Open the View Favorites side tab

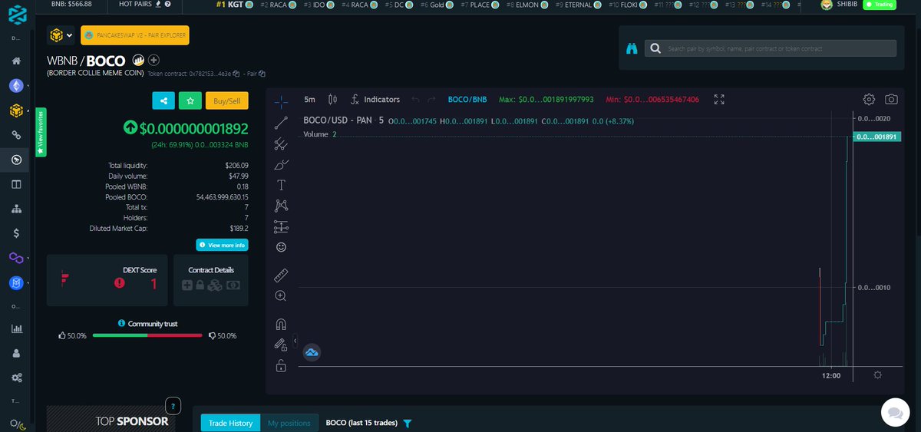[41, 133]
